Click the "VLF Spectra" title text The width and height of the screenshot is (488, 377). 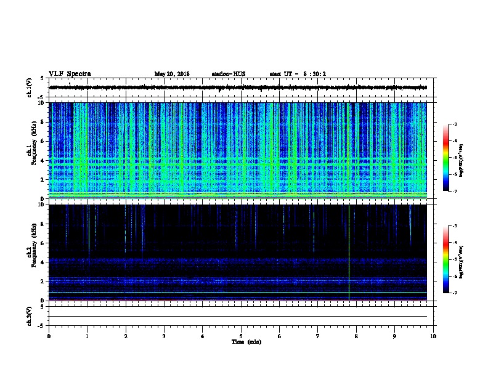coord(70,74)
